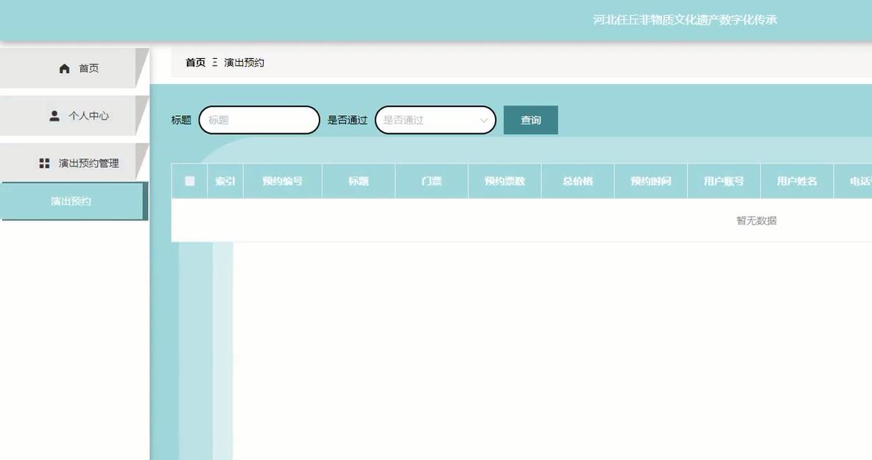Screen dimensions: 872x460
Task: Open 个人中心 sidebar menu item
Action: coord(74,115)
